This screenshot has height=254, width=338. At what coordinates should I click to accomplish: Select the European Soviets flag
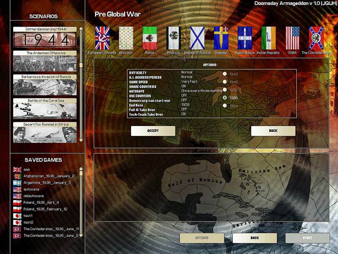point(102,38)
